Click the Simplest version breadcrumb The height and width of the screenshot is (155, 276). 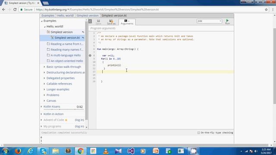click(x=88, y=15)
